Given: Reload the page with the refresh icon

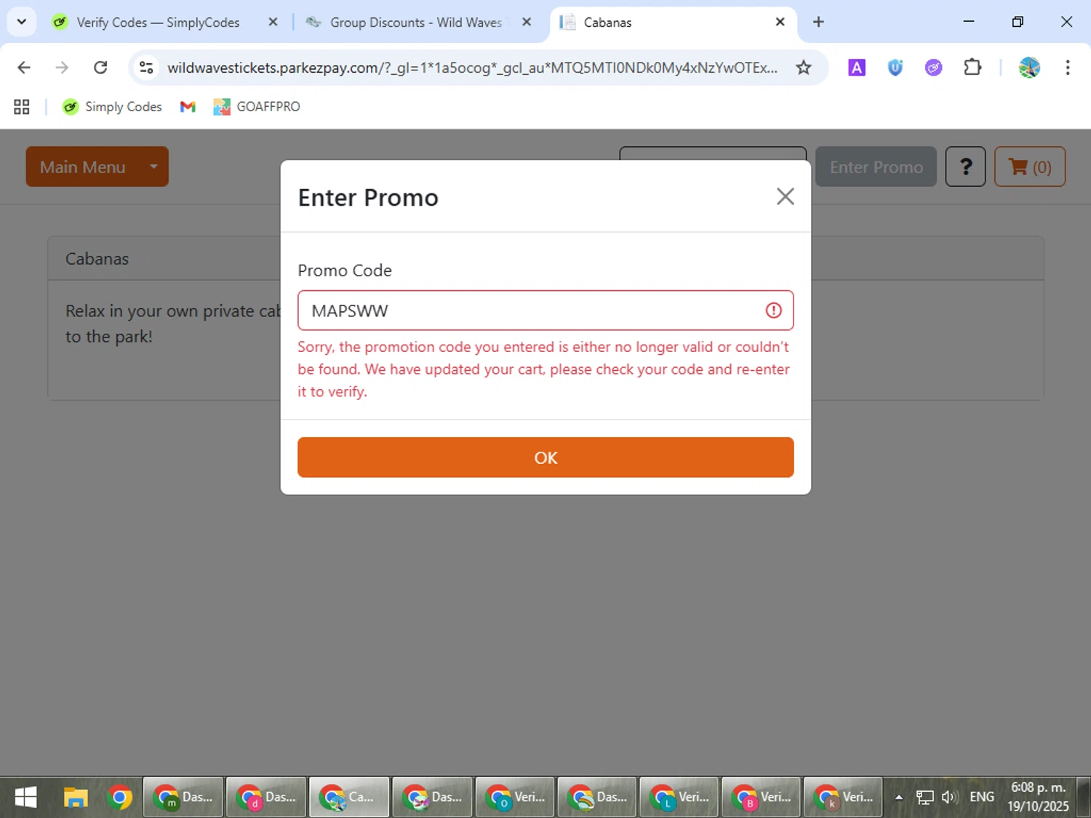Looking at the screenshot, I should 100,68.
